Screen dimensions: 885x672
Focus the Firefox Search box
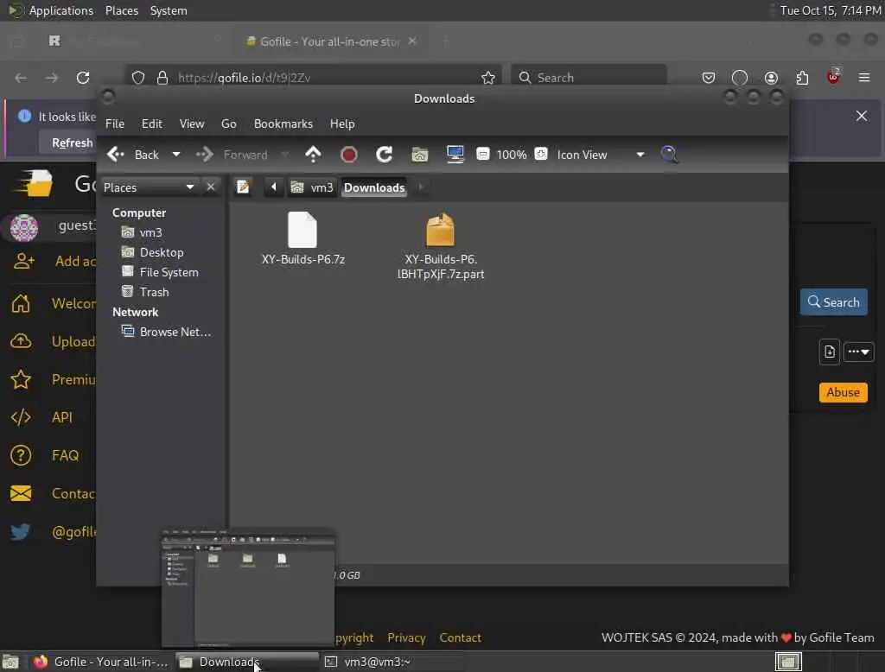(x=589, y=77)
